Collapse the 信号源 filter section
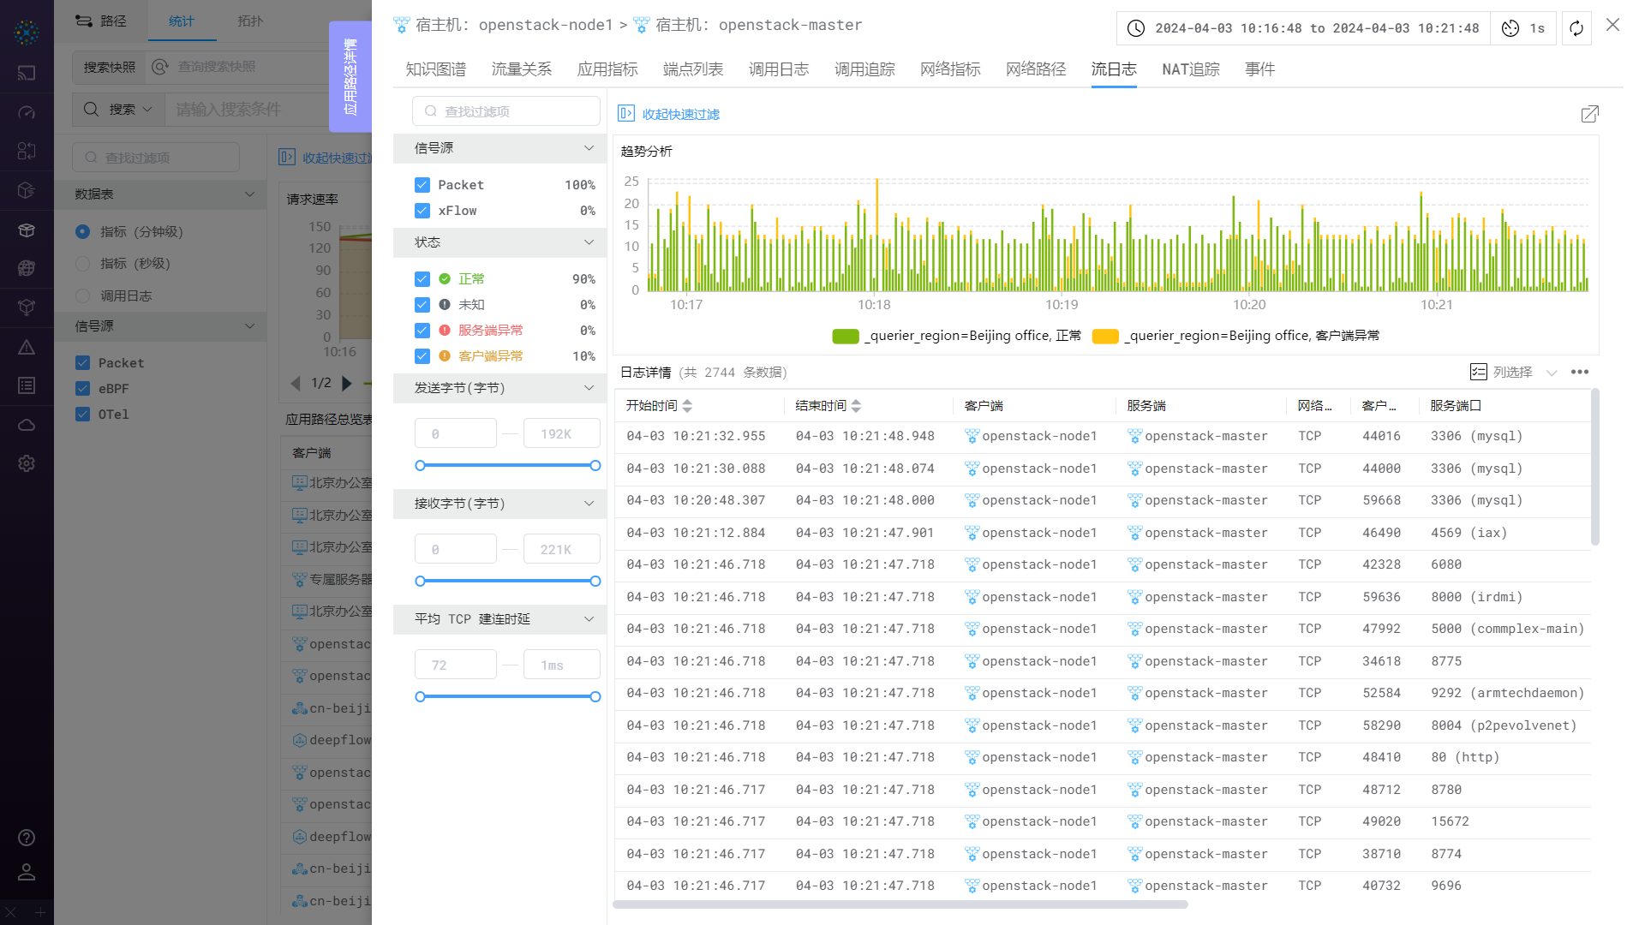 coord(589,148)
